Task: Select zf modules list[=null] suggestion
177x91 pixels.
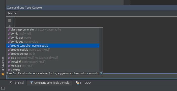Action: tap(53, 66)
